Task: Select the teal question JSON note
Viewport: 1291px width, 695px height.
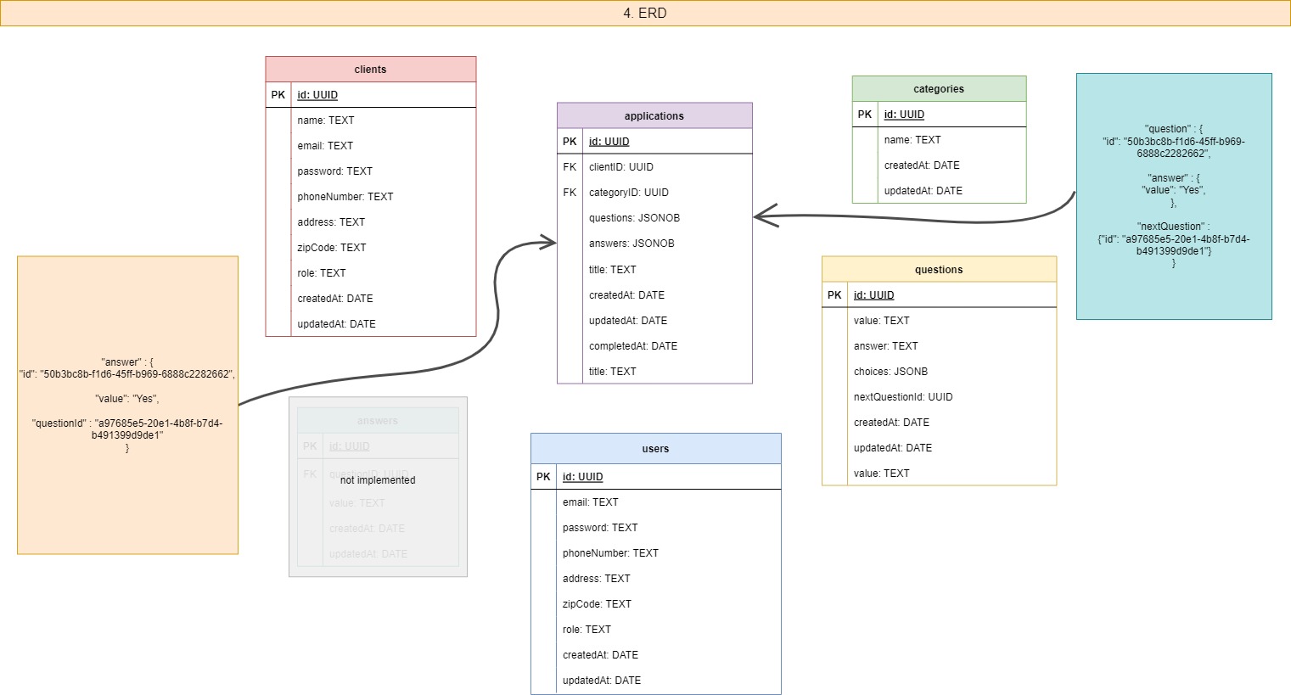Action: click(1173, 195)
